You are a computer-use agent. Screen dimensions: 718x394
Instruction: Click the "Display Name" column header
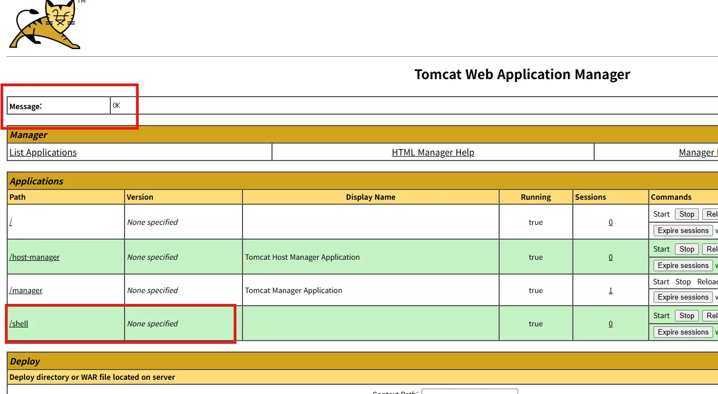371,197
